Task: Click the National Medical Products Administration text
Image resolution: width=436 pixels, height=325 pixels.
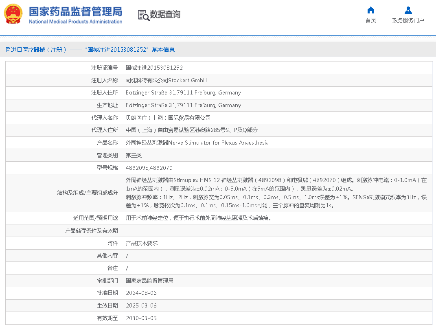Action: [75, 22]
